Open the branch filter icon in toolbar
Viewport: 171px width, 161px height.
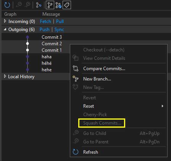coord(39,5)
